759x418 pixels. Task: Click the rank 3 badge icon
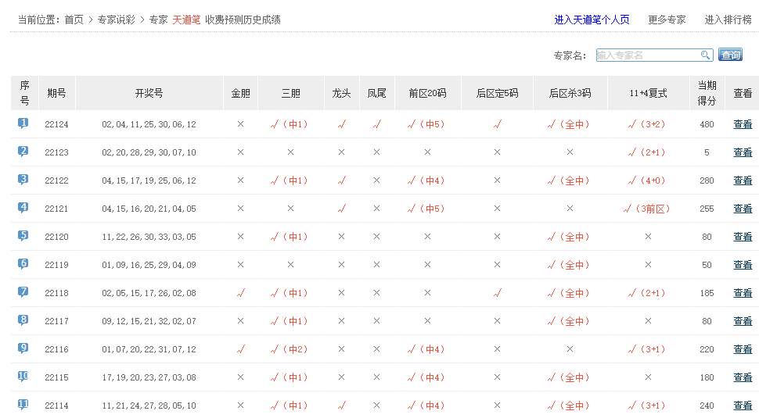coord(23,180)
